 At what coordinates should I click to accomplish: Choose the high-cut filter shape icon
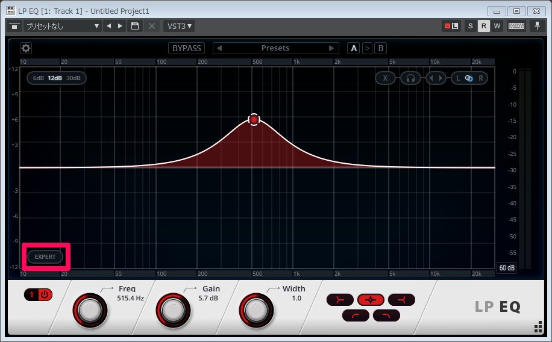coord(386,315)
